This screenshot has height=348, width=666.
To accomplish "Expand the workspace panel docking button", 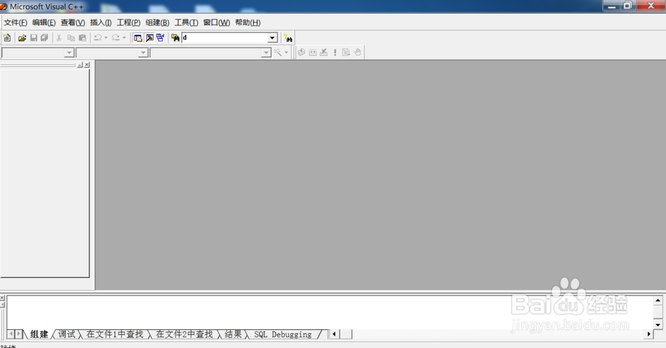I will (80, 65).
